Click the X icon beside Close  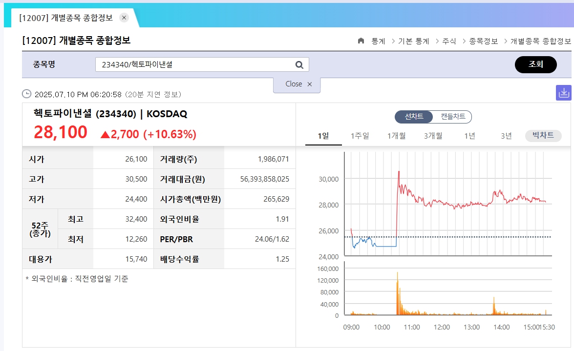(x=310, y=84)
